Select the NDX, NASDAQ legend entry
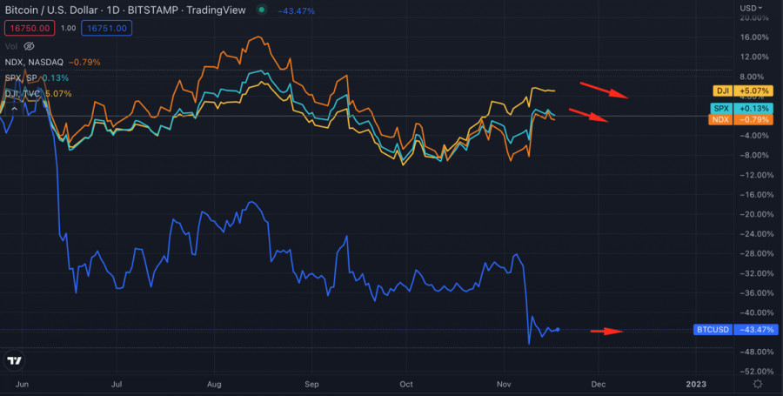This screenshot has height=396, width=783. click(34, 63)
